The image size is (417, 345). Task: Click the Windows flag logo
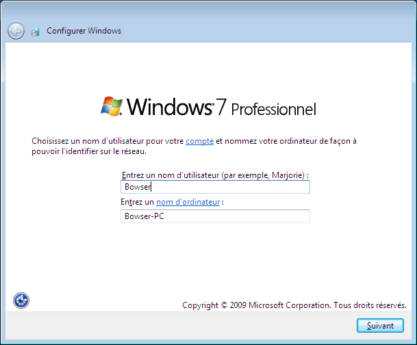click(x=112, y=106)
